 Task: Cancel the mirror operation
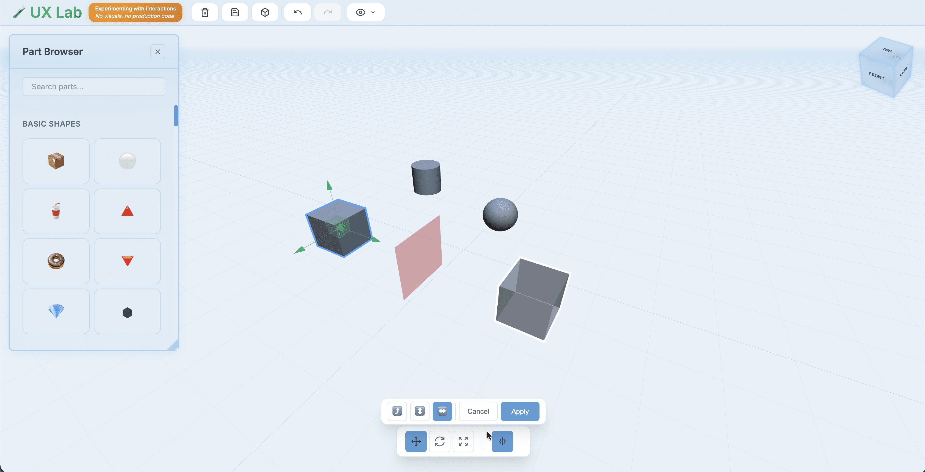[478, 411]
